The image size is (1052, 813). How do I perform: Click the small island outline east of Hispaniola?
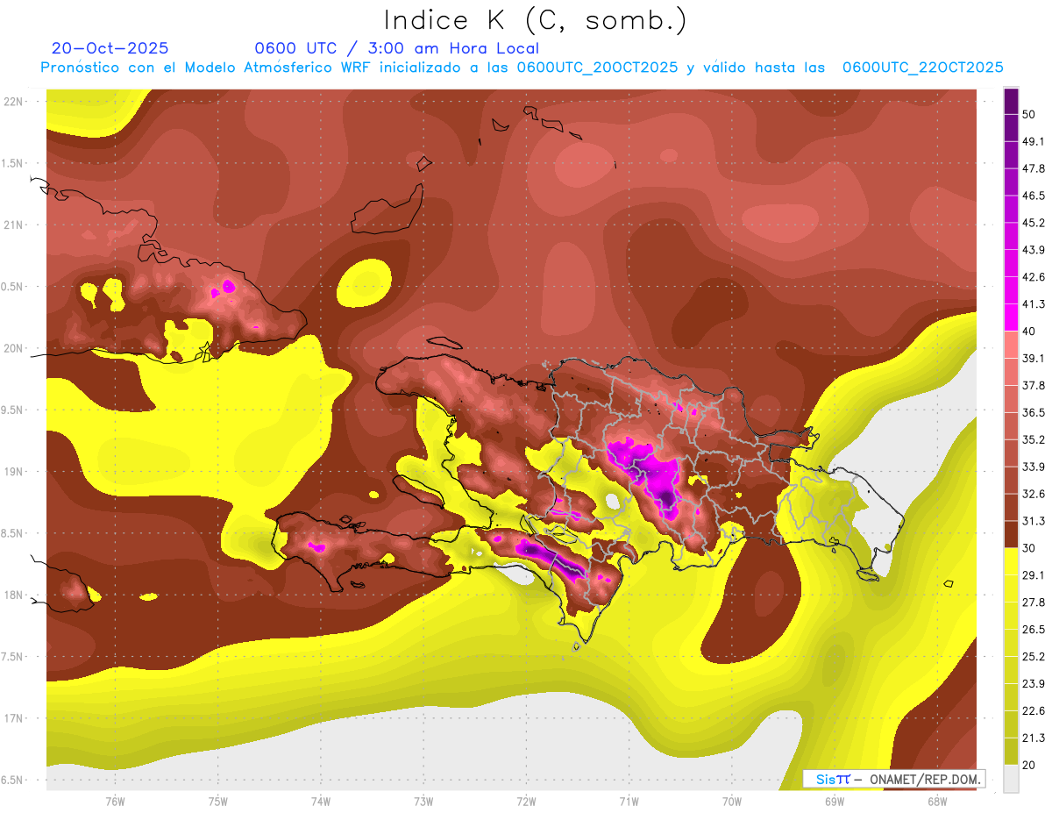pos(948,583)
